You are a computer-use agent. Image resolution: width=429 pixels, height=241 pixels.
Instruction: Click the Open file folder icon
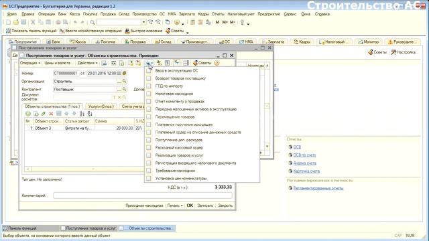(16, 22)
